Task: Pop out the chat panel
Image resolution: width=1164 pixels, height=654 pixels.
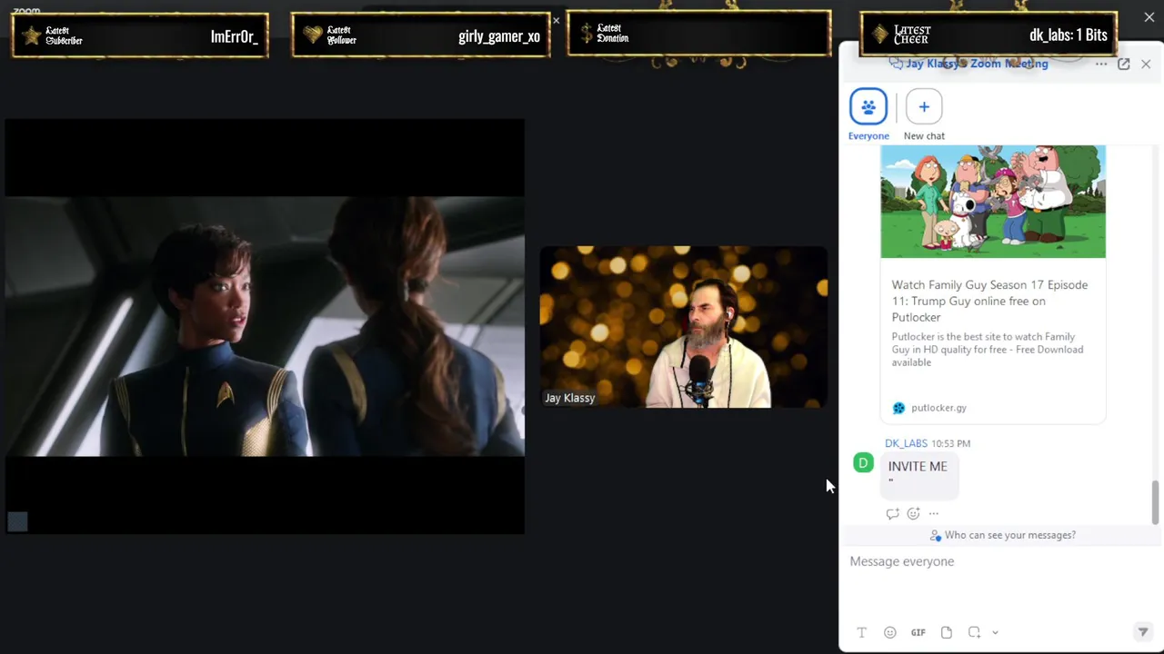Action: 1124,64
